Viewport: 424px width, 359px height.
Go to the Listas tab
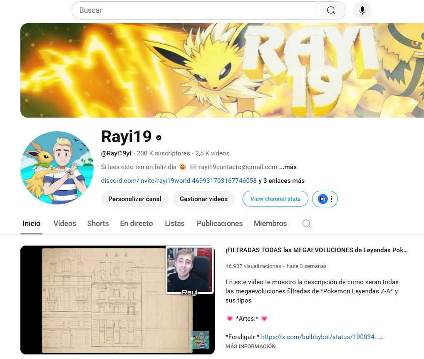175,224
